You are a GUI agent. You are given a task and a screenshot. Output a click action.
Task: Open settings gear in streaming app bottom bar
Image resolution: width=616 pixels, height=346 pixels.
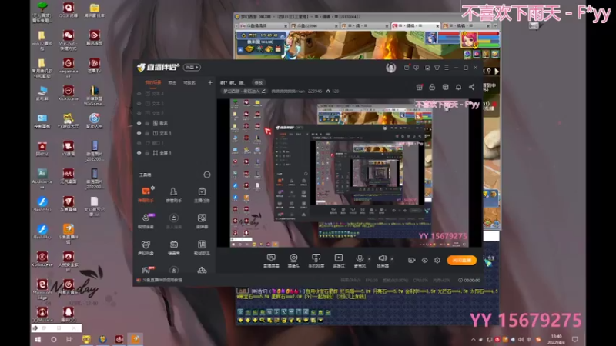tap(437, 260)
